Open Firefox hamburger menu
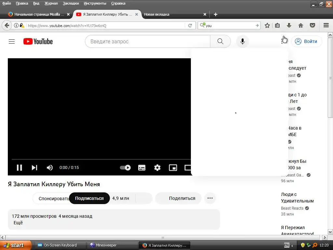The image size is (333, 250). pos(326,25)
